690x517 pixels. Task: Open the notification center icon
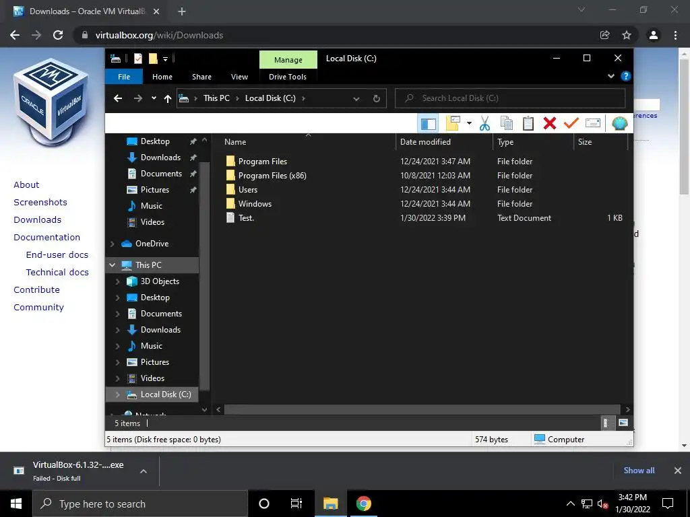pyautogui.click(x=668, y=504)
